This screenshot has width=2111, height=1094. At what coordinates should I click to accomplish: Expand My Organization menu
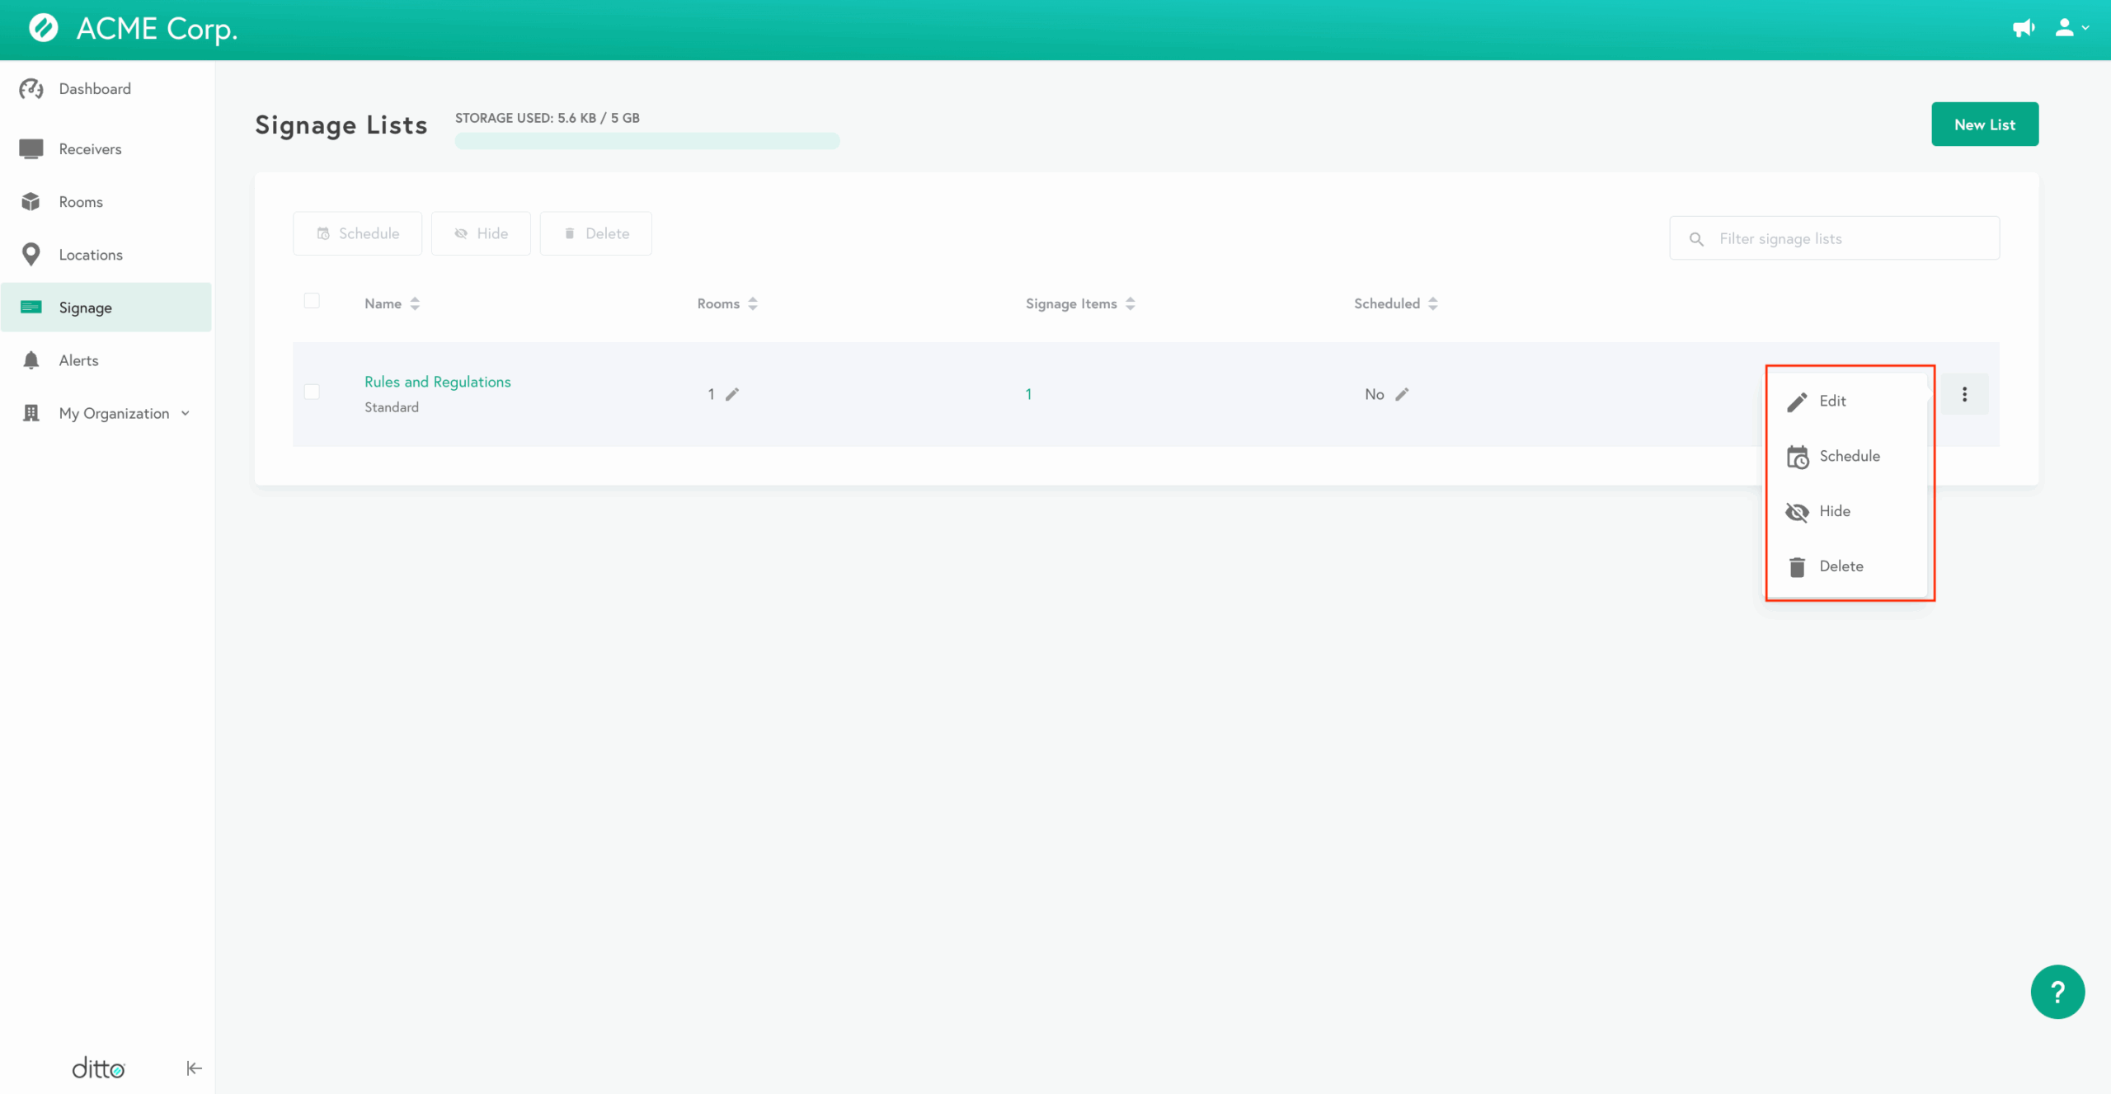click(114, 414)
